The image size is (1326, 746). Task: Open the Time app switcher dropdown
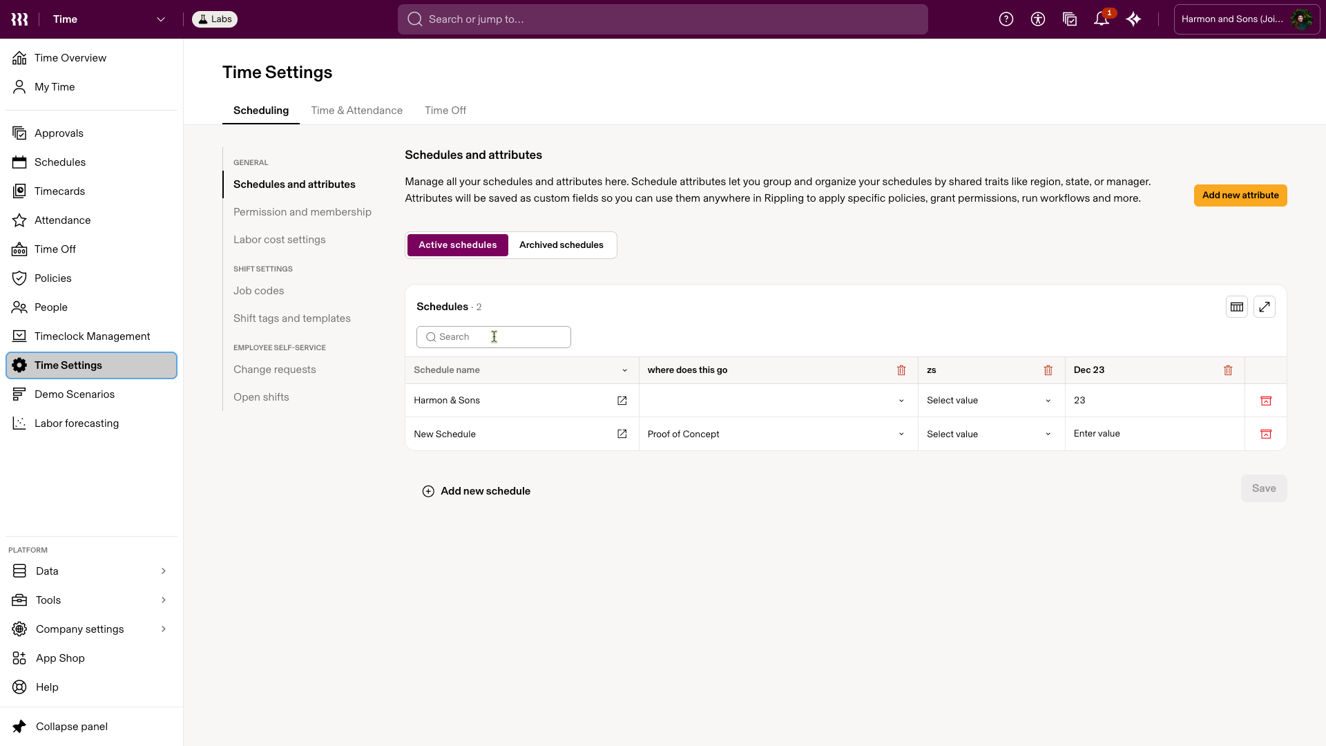coord(110,19)
